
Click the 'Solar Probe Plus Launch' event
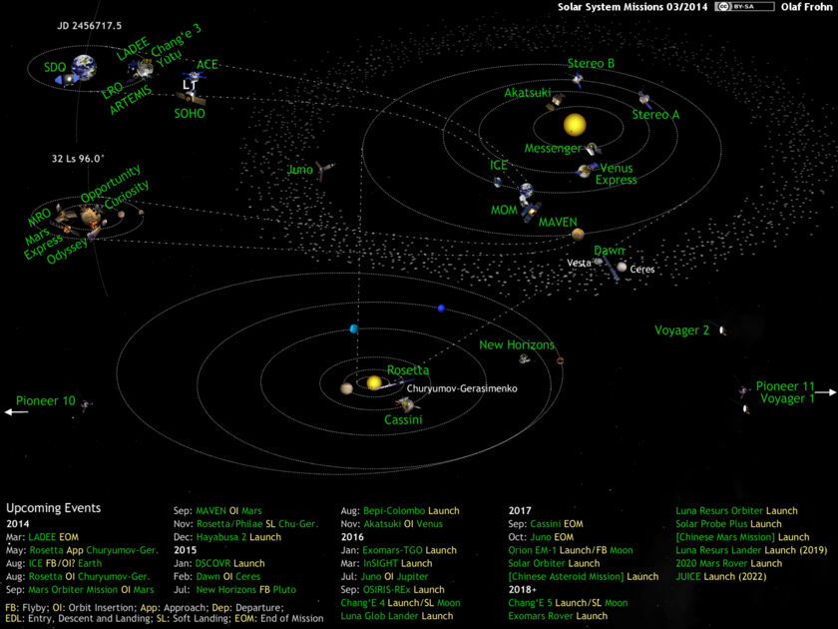point(728,523)
